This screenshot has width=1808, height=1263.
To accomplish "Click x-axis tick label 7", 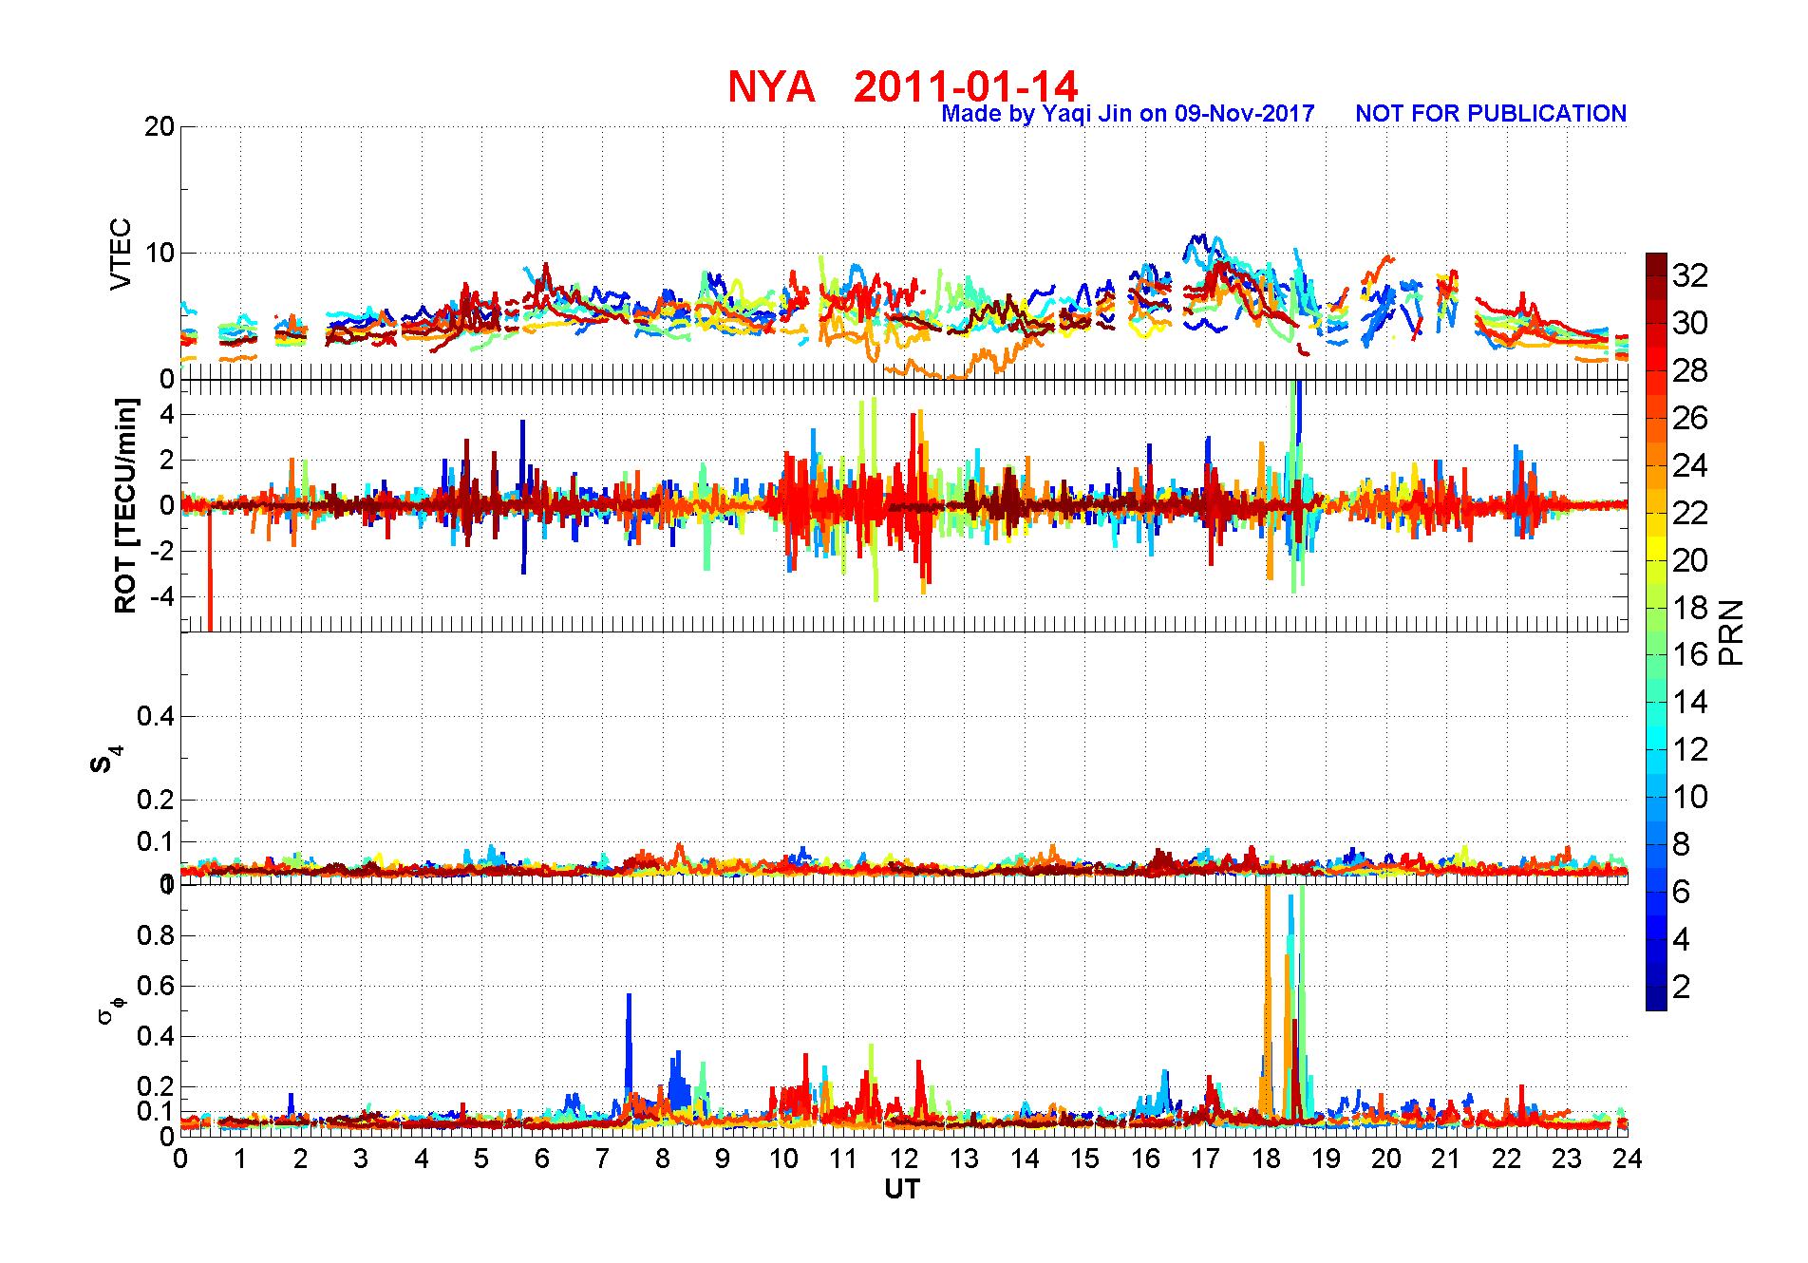I will [x=602, y=1159].
